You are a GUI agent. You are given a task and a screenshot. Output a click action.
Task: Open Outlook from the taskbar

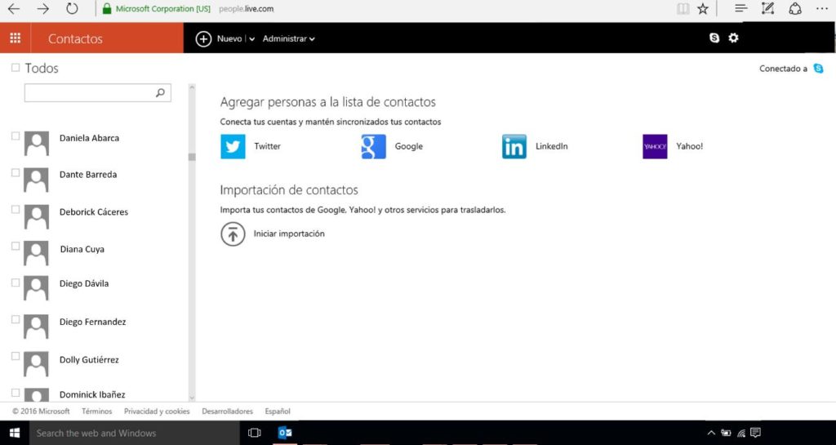pos(285,433)
